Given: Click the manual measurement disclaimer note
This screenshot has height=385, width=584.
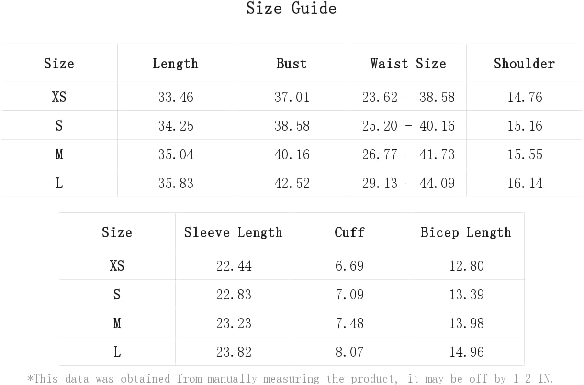Looking at the screenshot, I should point(291,379).
